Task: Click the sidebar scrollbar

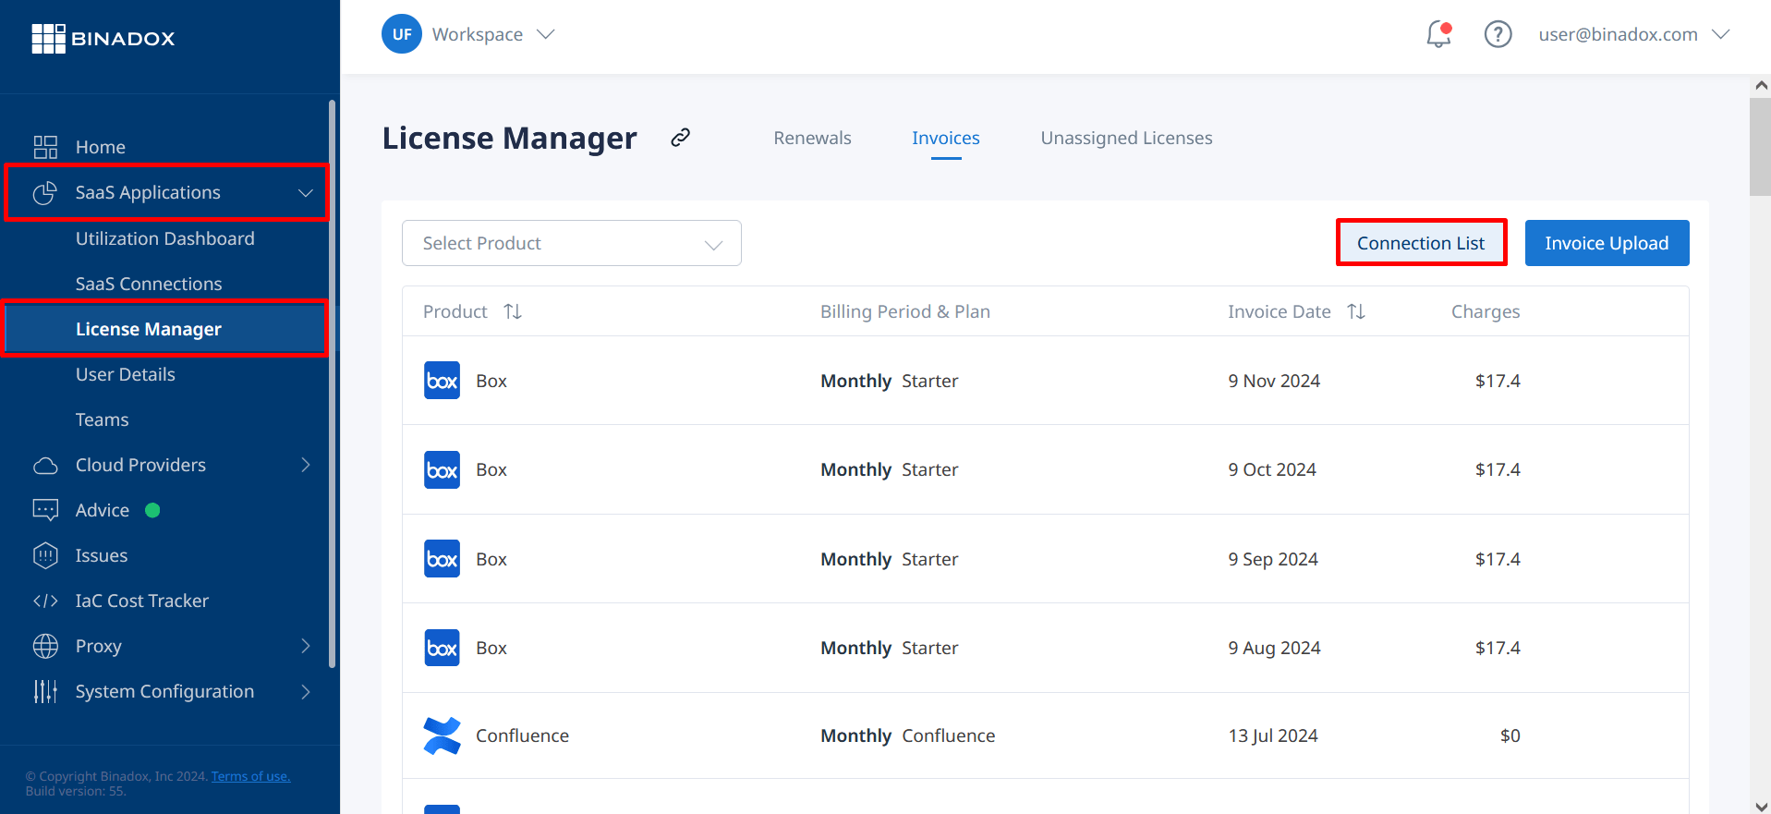Action: click(332, 383)
